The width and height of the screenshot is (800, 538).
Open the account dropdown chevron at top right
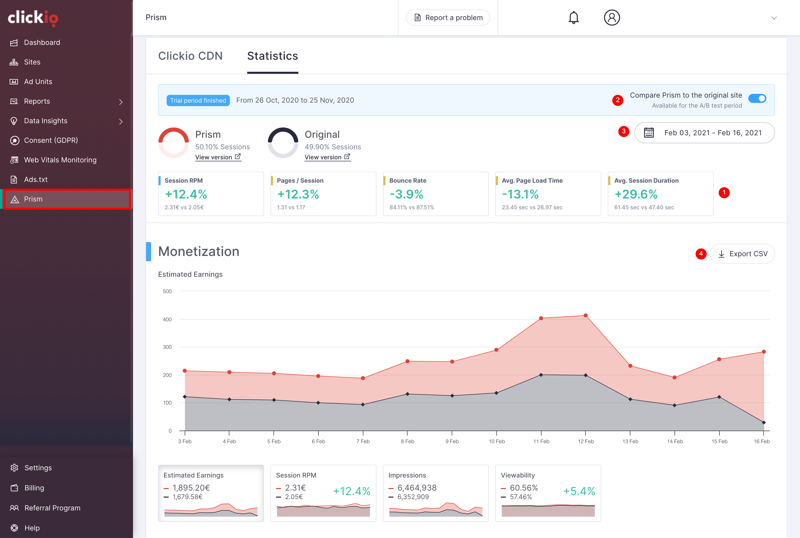pyautogui.click(x=774, y=18)
